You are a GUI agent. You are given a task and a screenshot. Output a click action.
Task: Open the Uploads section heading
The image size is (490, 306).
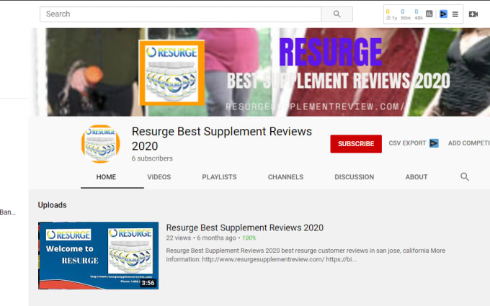(52, 205)
